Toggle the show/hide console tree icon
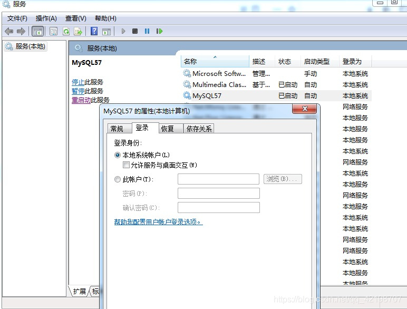This screenshot has width=407, height=309. (37, 32)
